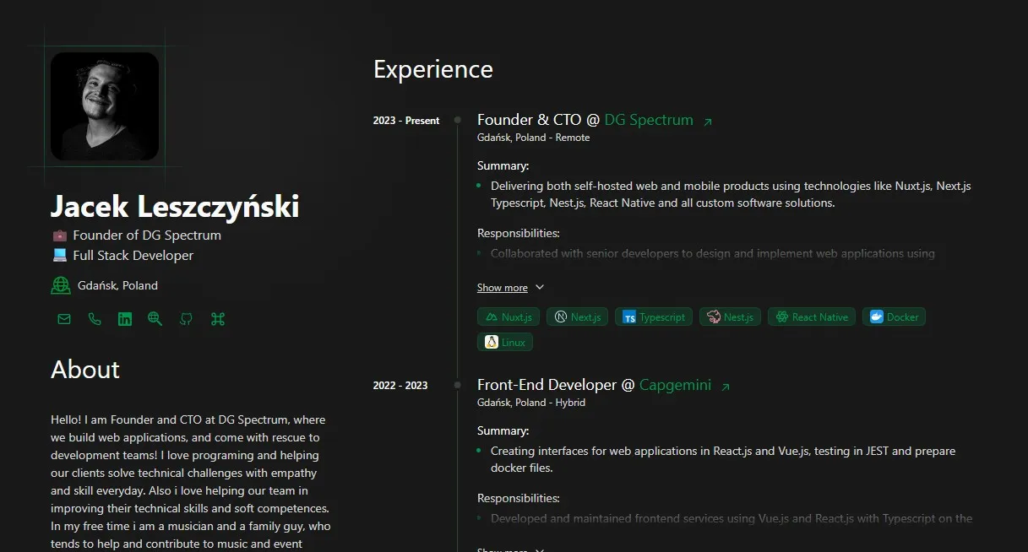The width and height of the screenshot is (1028, 552).
Task: Expand Show more under DG Spectrum responsibilities
Action: click(501, 288)
